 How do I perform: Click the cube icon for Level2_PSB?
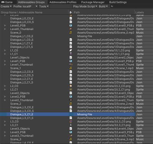click(x=71, y=97)
